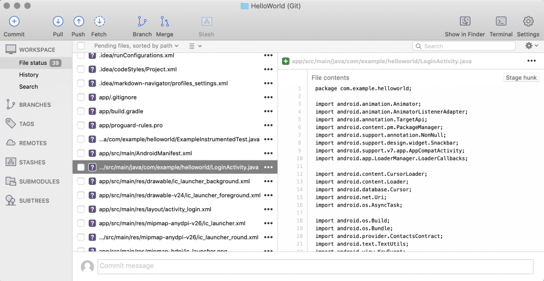Open the Terminal toolbar icon
Viewport: 544px width, 281px height.
coord(501,21)
